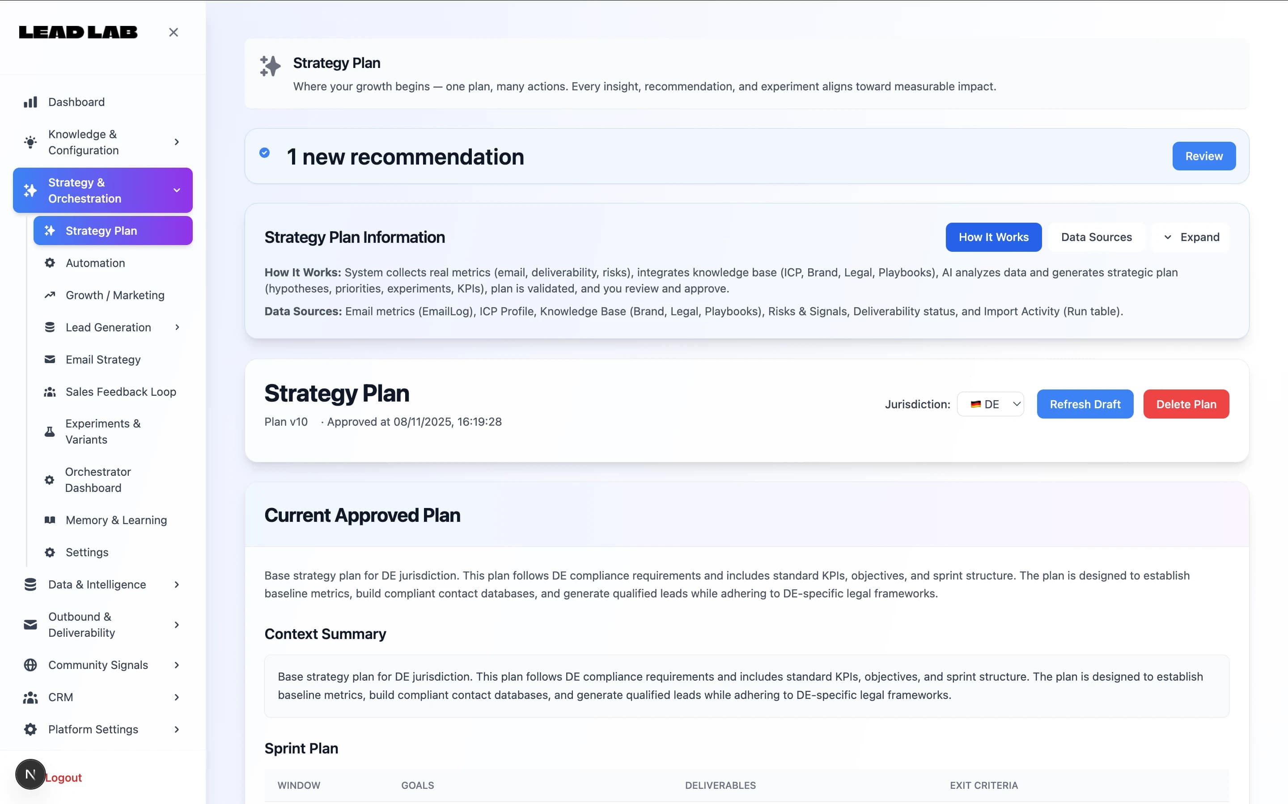Click the Community Signals globe icon
Image resolution: width=1288 pixels, height=804 pixels.
pyautogui.click(x=30, y=664)
